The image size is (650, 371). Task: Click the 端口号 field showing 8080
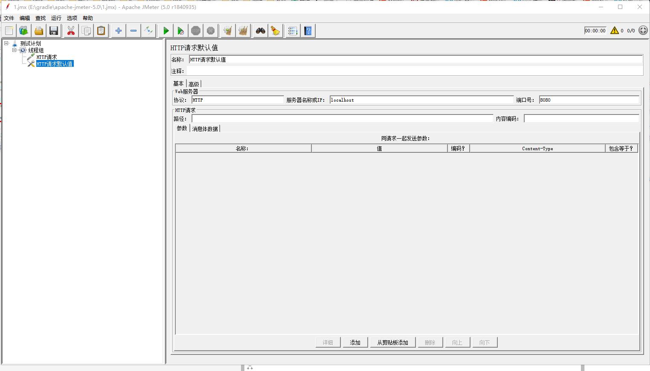pos(589,100)
